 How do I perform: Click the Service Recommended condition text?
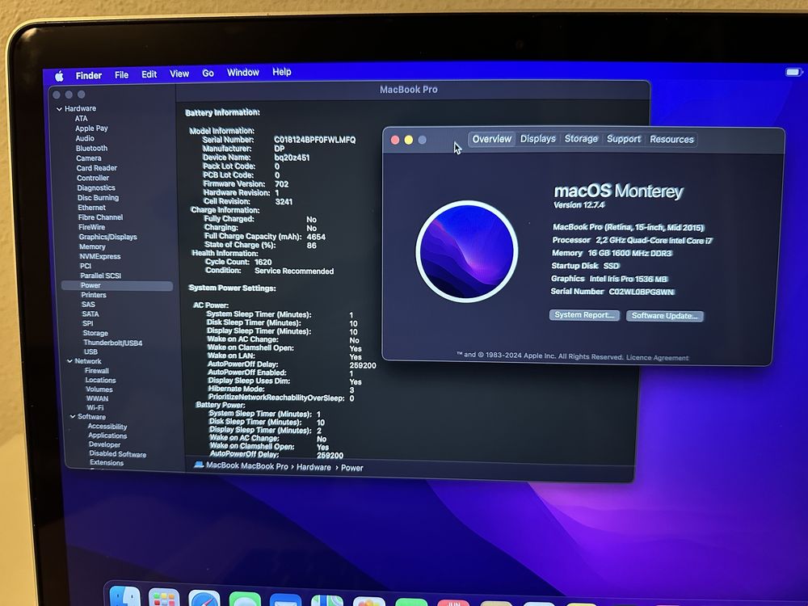(x=294, y=271)
